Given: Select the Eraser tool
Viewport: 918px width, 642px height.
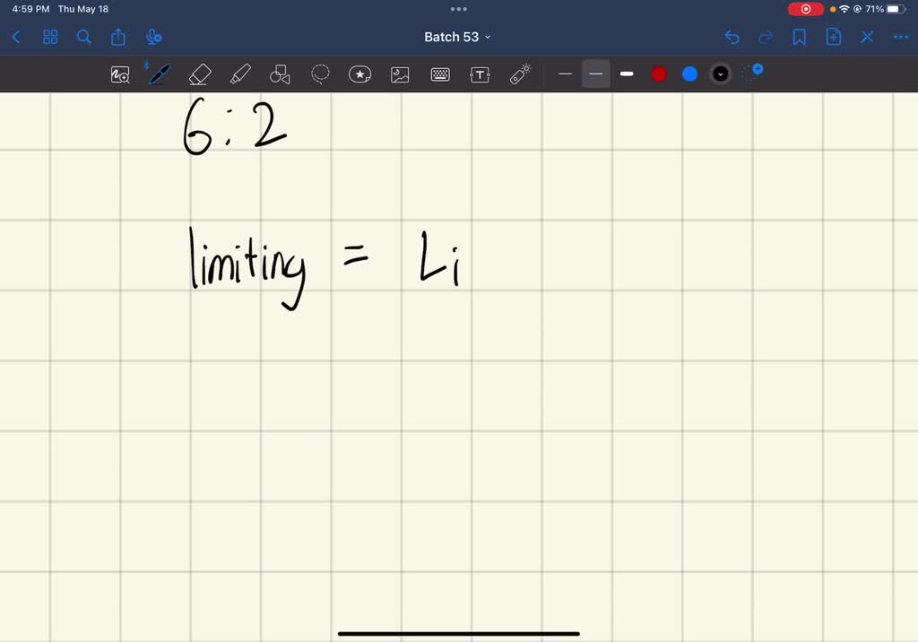Looking at the screenshot, I should point(200,74).
